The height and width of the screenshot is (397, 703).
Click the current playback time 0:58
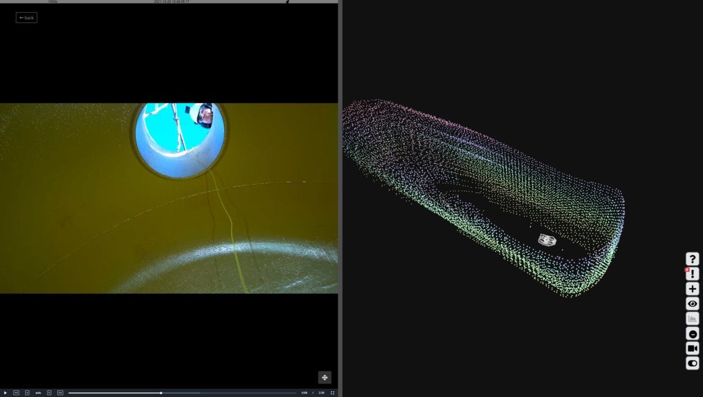click(304, 392)
